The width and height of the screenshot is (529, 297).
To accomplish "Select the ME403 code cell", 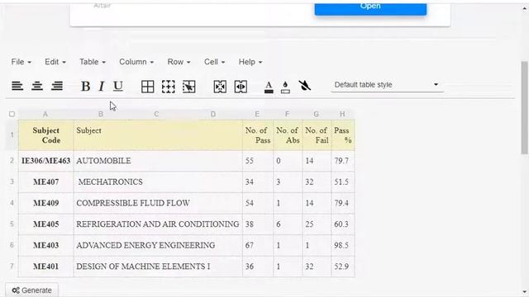I will (x=46, y=246).
